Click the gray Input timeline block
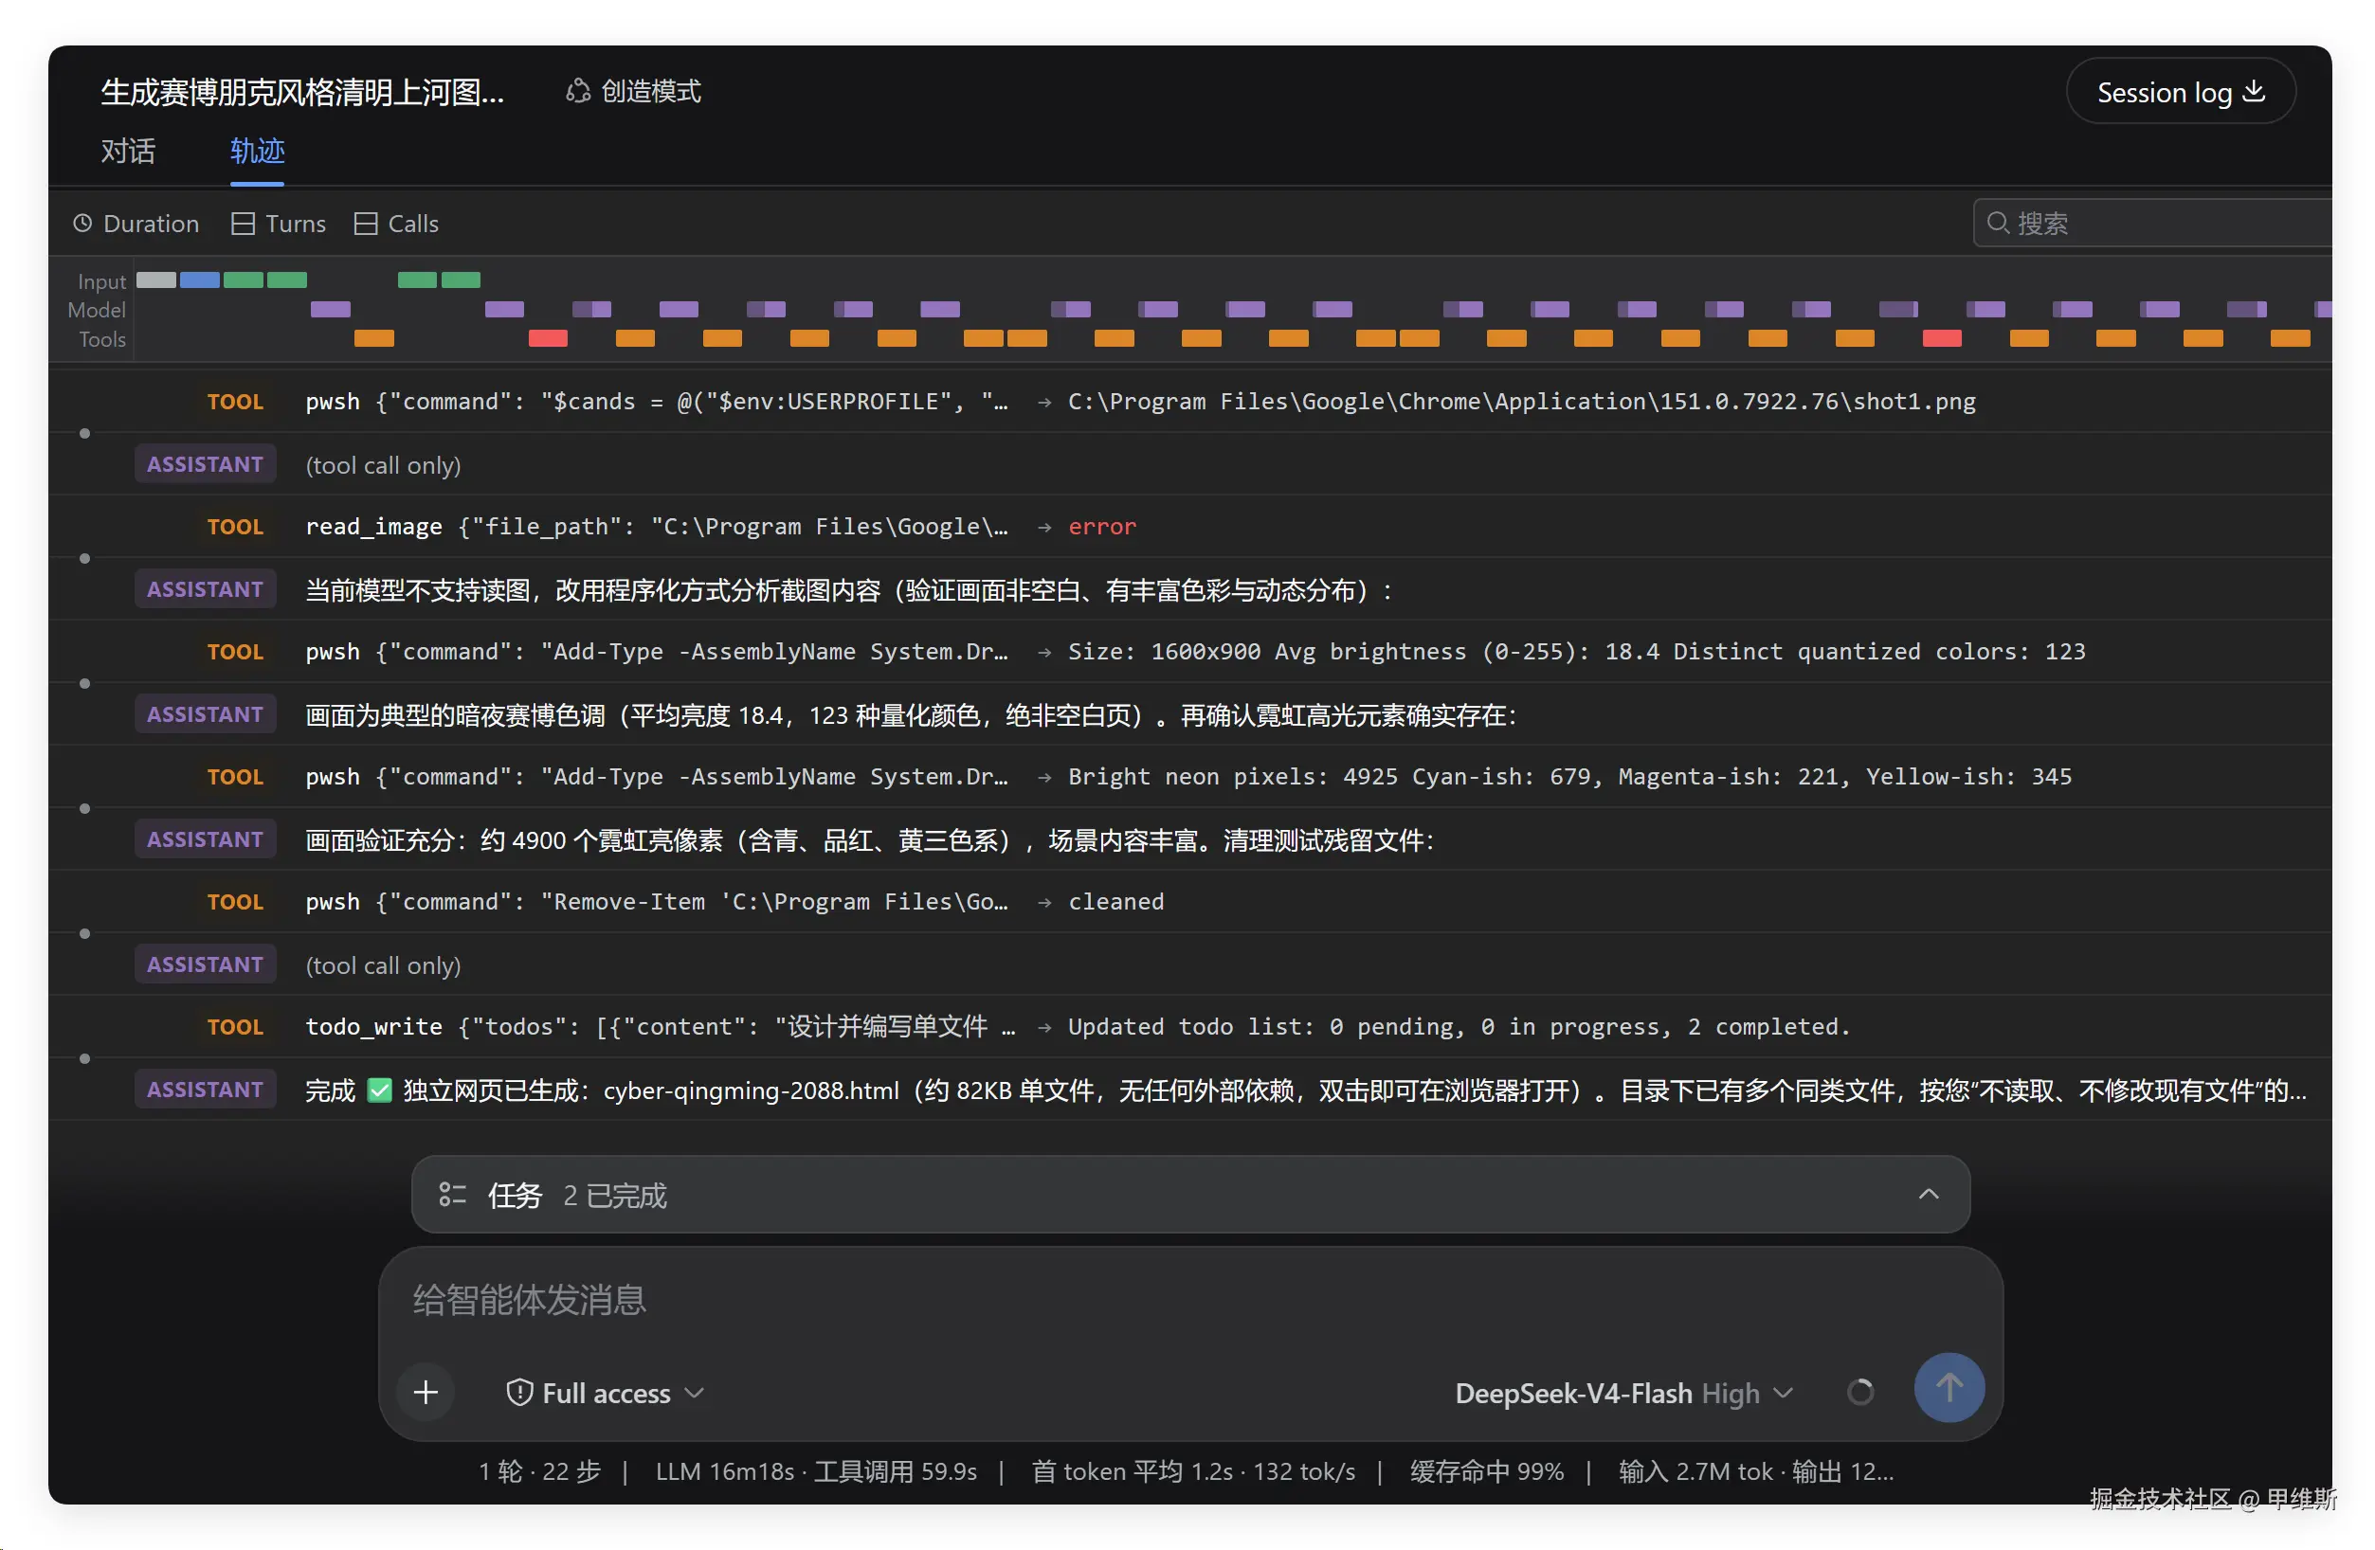The width and height of the screenshot is (2375, 1550). click(x=155, y=280)
